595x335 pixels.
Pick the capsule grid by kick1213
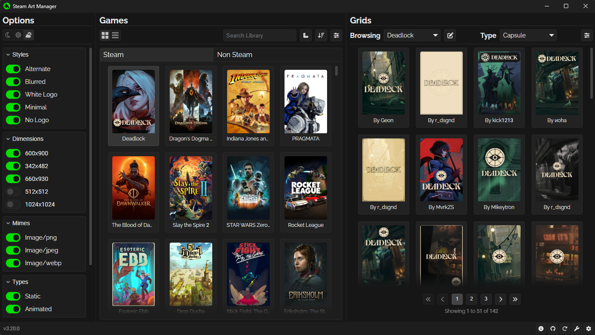[499, 87]
